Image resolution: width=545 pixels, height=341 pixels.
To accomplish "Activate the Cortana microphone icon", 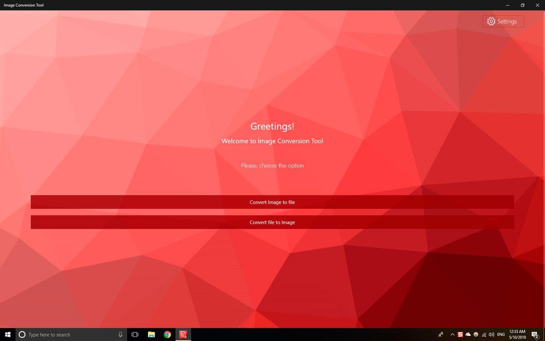I will pos(120,335).
